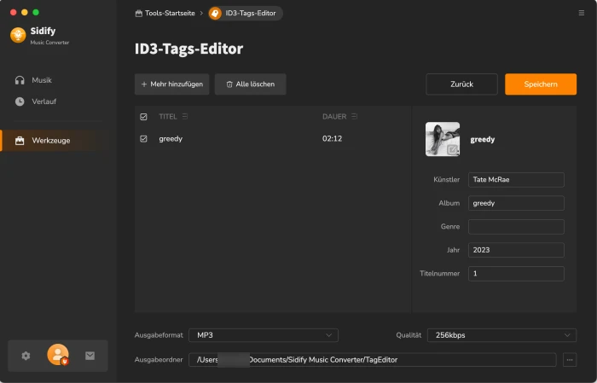Click the TITEL column sort icon
Viewport: 597px width, 383px height.
point(185,116)
